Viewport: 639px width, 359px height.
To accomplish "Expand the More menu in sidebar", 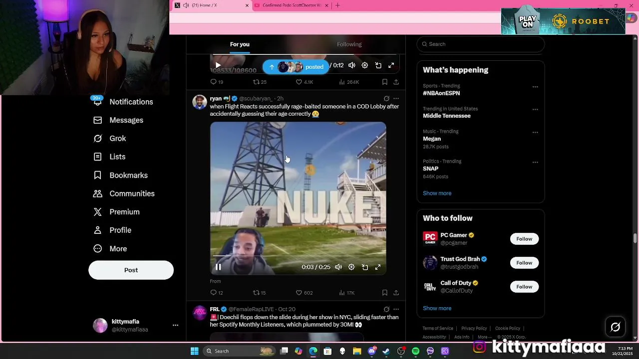I will pyautogui.click(x=110, y=249).
